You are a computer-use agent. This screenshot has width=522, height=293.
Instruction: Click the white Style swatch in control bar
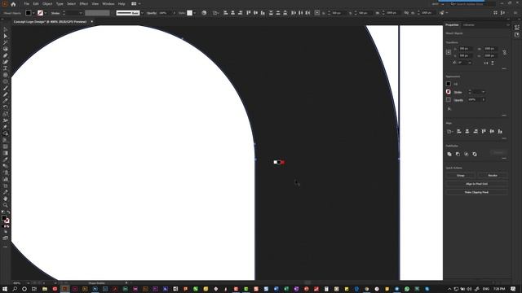click(189, 13)
